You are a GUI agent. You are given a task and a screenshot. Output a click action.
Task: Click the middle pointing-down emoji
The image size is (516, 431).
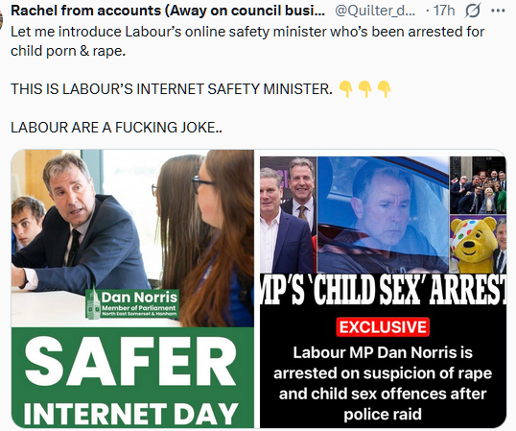[365, 89]
